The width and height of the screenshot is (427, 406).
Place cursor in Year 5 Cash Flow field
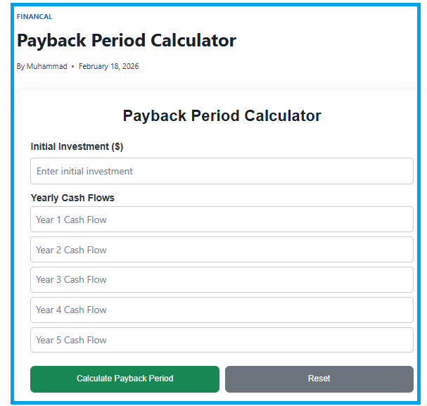click(222, 340)
